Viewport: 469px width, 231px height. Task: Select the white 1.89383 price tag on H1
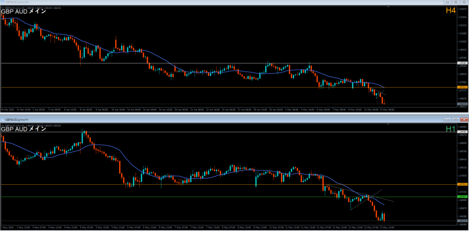(463, 132)
